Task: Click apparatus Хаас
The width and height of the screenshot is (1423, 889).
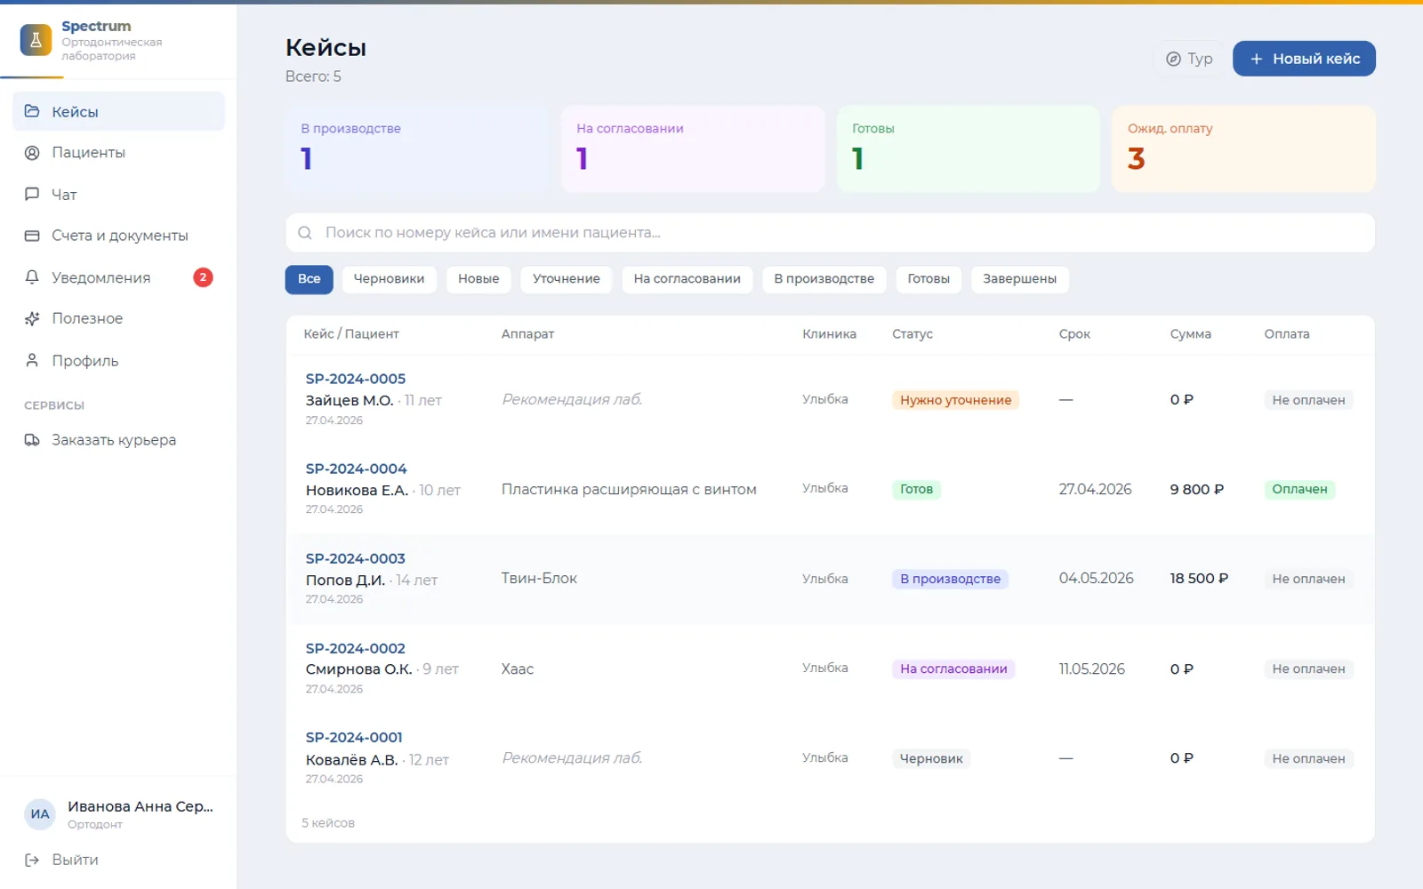Action: (x=518, y=669)
